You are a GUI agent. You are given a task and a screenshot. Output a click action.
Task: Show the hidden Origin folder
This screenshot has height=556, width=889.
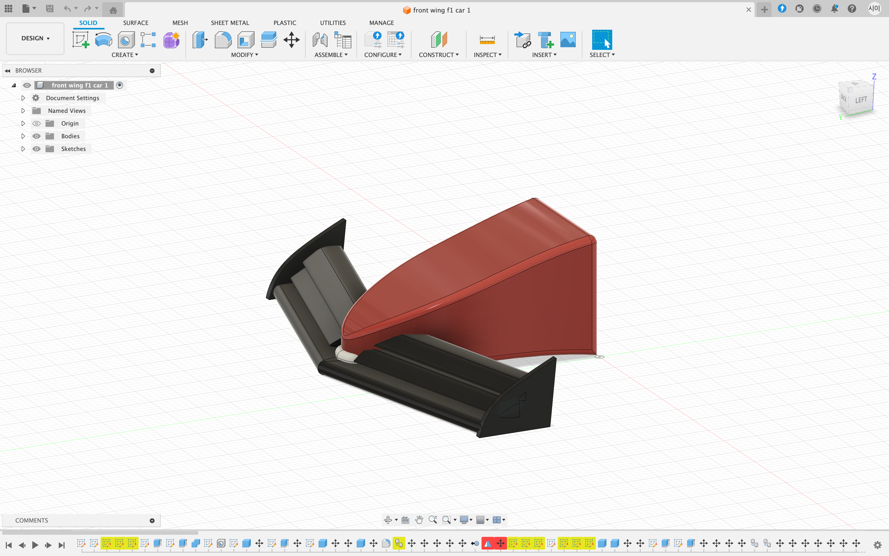pos(36,123)
